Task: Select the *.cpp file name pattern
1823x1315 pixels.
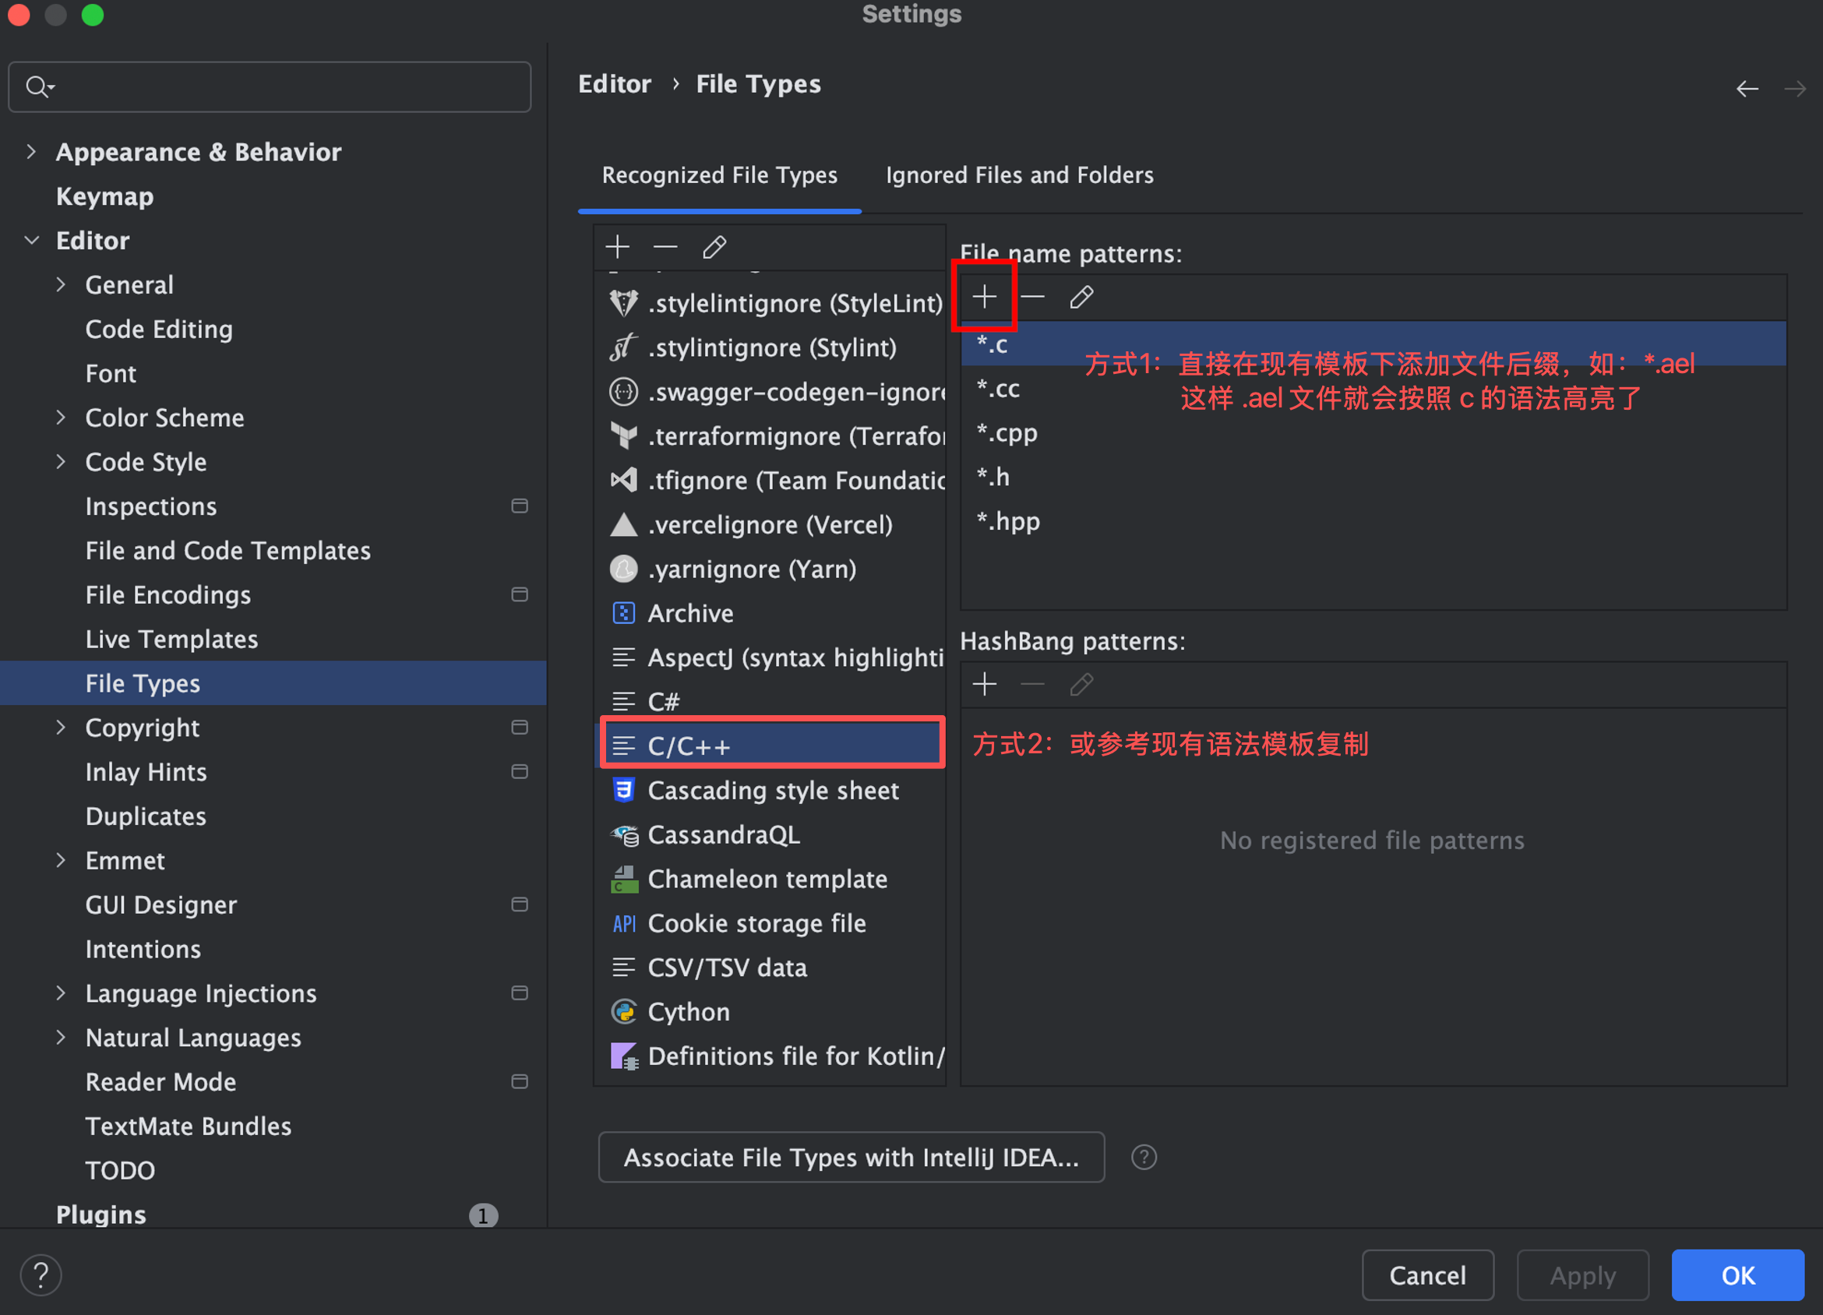Action: click(x=1007, y=433)
